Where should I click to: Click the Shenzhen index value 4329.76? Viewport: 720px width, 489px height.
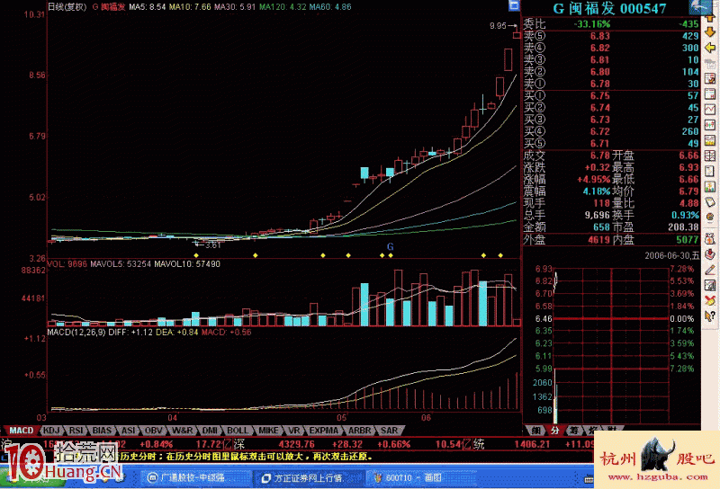pyautogui.click(x=297, y=444)
